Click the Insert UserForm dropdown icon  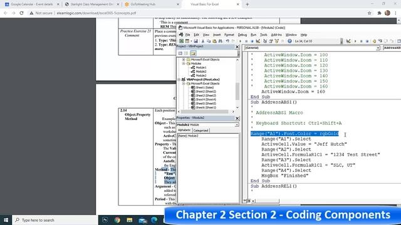191,41
